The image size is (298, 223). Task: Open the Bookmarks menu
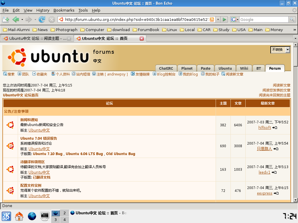pyautogui.click(x=64, y=10)
